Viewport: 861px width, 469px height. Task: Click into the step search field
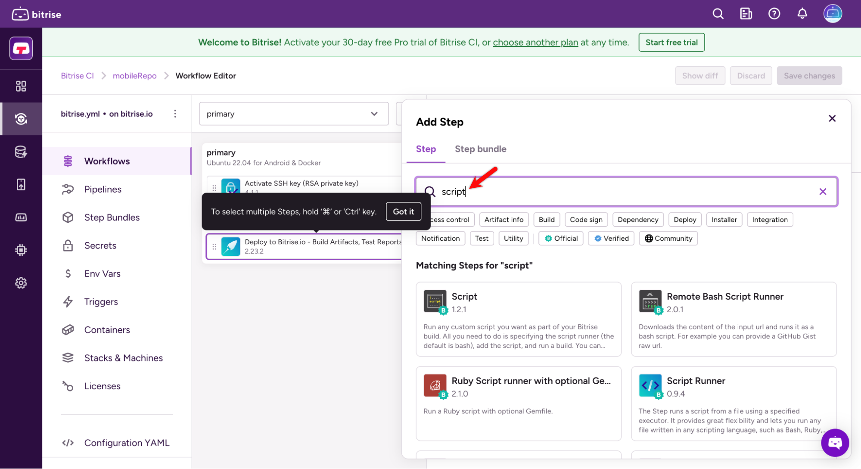[626, 192]
